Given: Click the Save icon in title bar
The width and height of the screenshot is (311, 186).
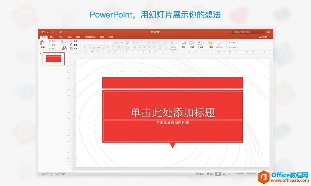Looking at the screenshot, I should tap(48, 32).
